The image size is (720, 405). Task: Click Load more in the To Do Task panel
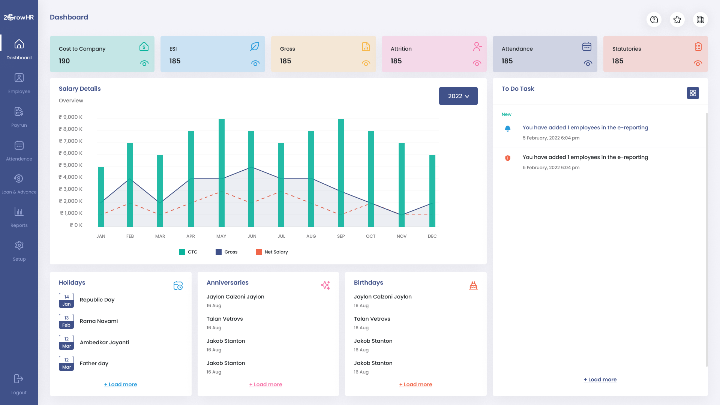coord(600,379)
